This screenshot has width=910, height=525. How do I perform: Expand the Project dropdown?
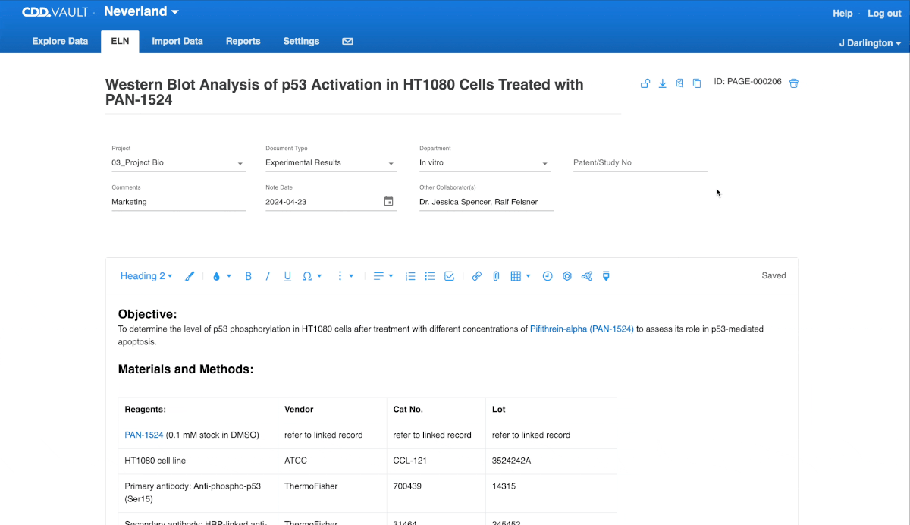(178, 162)
